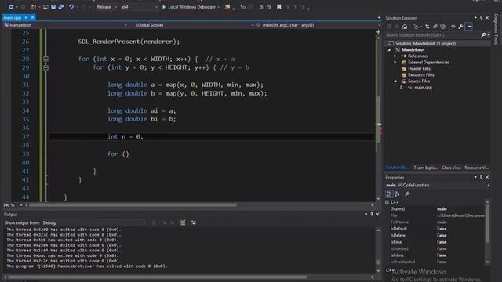This screenshot has height=282, width=502.
Task: Click the editor horizontal scrollbar
Action: coord(133,205)
